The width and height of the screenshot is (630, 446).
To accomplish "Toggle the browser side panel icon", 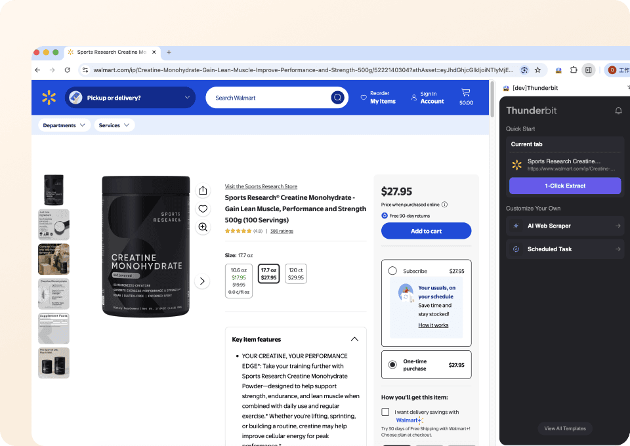I will pyautogui.click(x=588, y=70).
